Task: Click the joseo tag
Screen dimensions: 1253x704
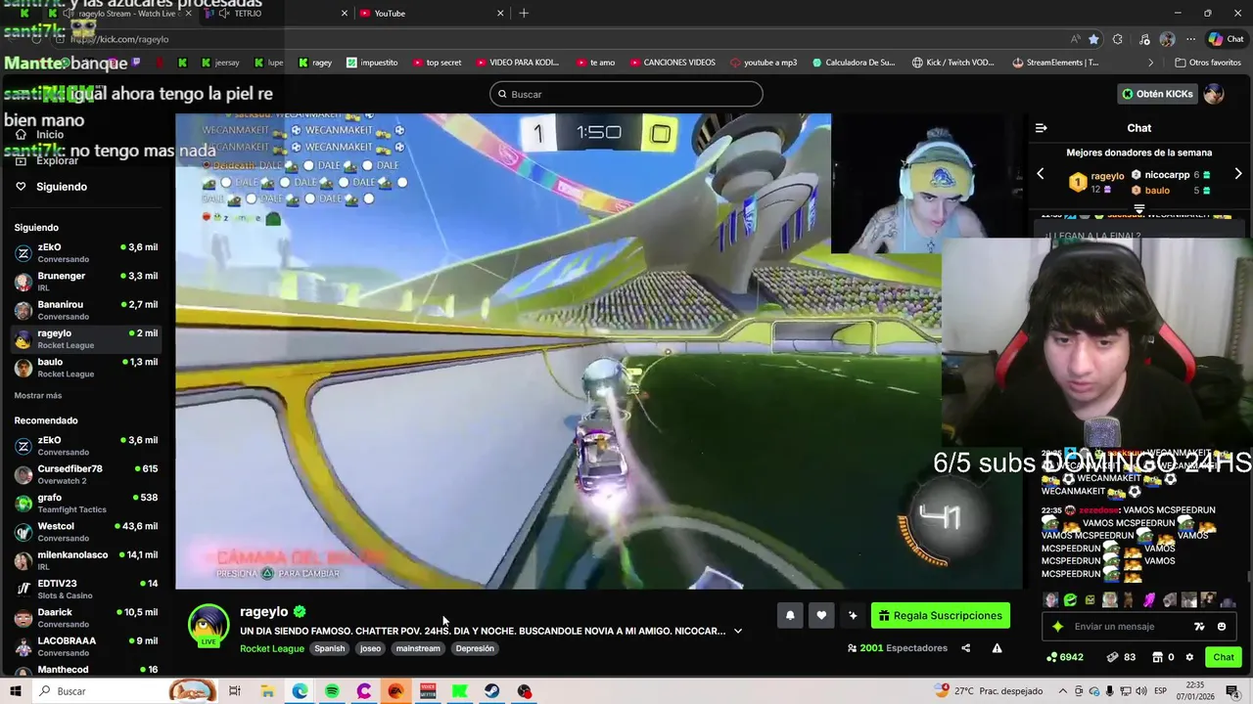Action: point(370,648)
